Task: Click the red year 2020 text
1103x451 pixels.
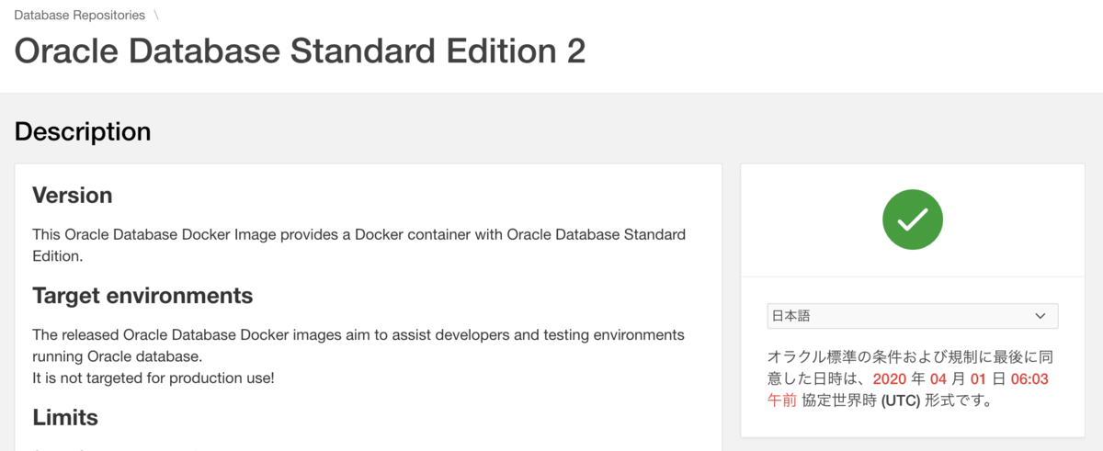Action: point(889,378)
